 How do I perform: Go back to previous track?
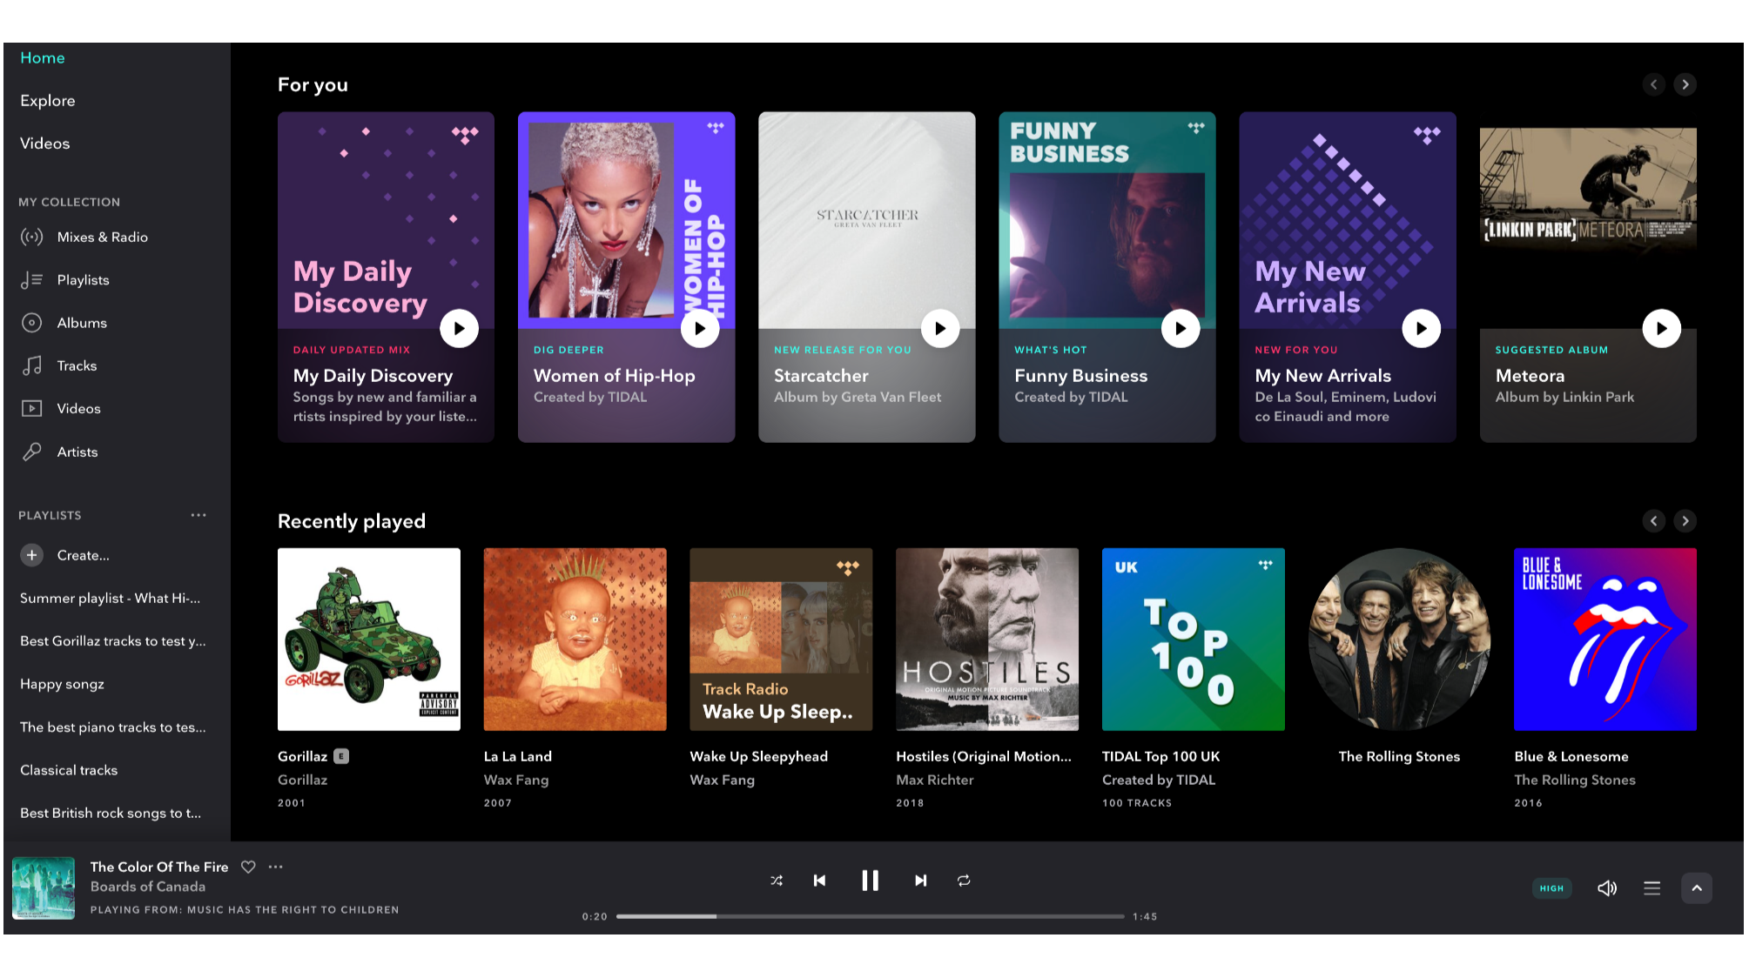[819, 881]
